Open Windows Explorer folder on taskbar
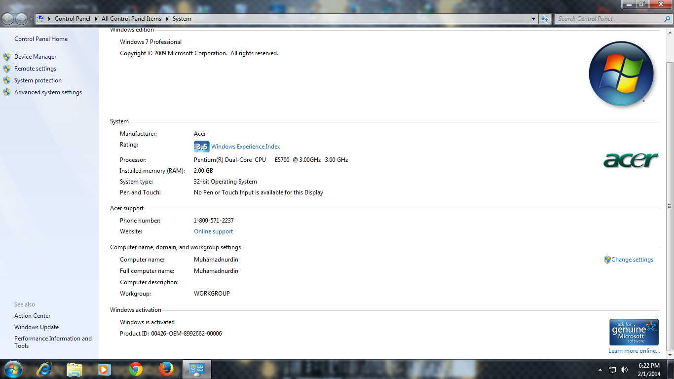674x379 pixels. pyautogui.click(x=75, y=369)
